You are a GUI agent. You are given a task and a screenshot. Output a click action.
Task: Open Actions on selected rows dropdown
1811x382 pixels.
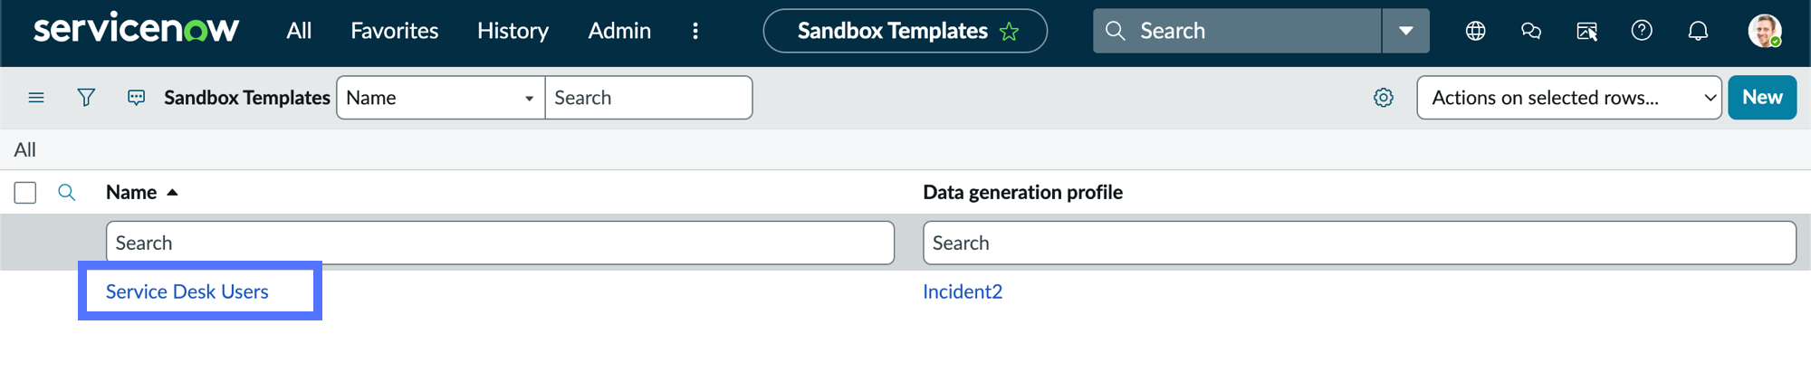[1569, 97]
